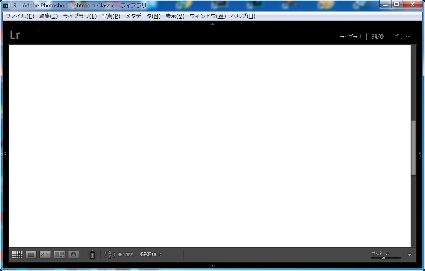
Task: Open ファイル(F) menu
Action: pyautogui.click(x=20, y=16)
